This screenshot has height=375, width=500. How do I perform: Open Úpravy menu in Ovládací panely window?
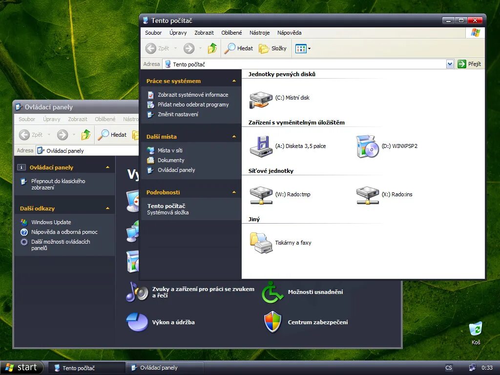[x=52, y=119]
